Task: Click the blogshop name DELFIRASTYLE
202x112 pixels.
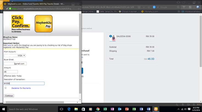Action: tap(9, 39)
